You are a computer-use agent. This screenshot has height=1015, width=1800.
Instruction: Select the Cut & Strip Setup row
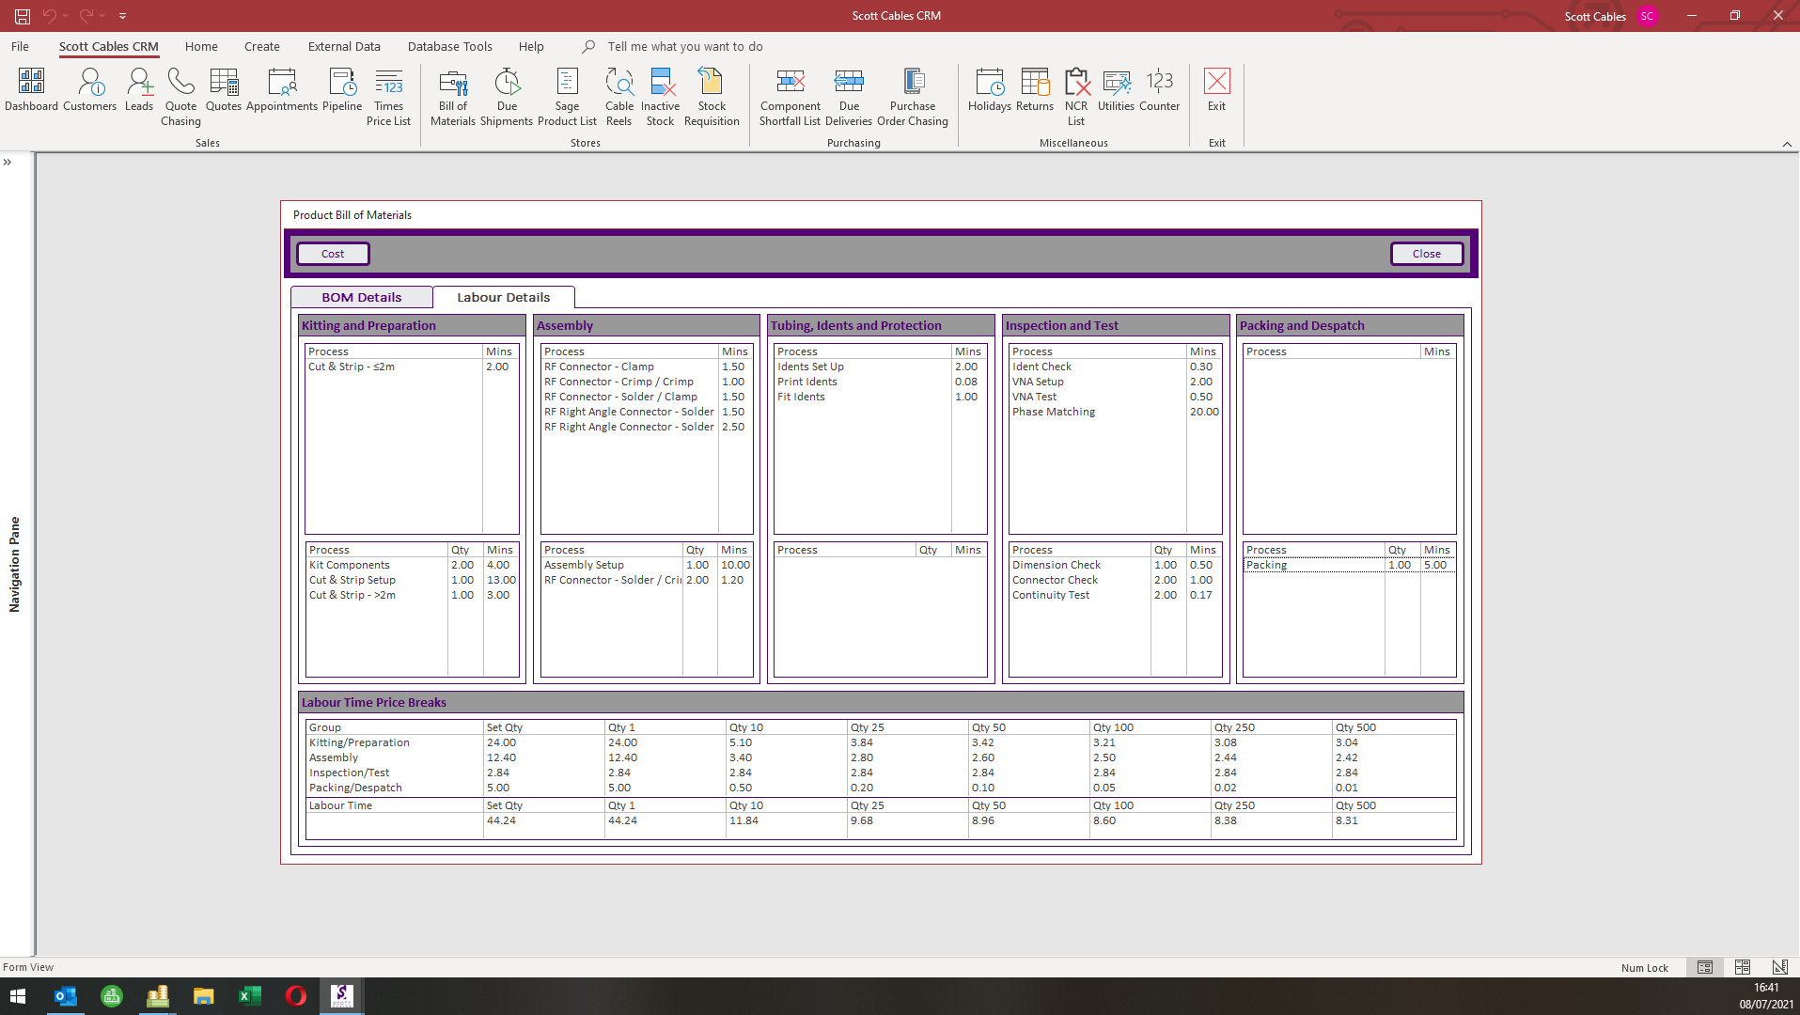(412, 580)
